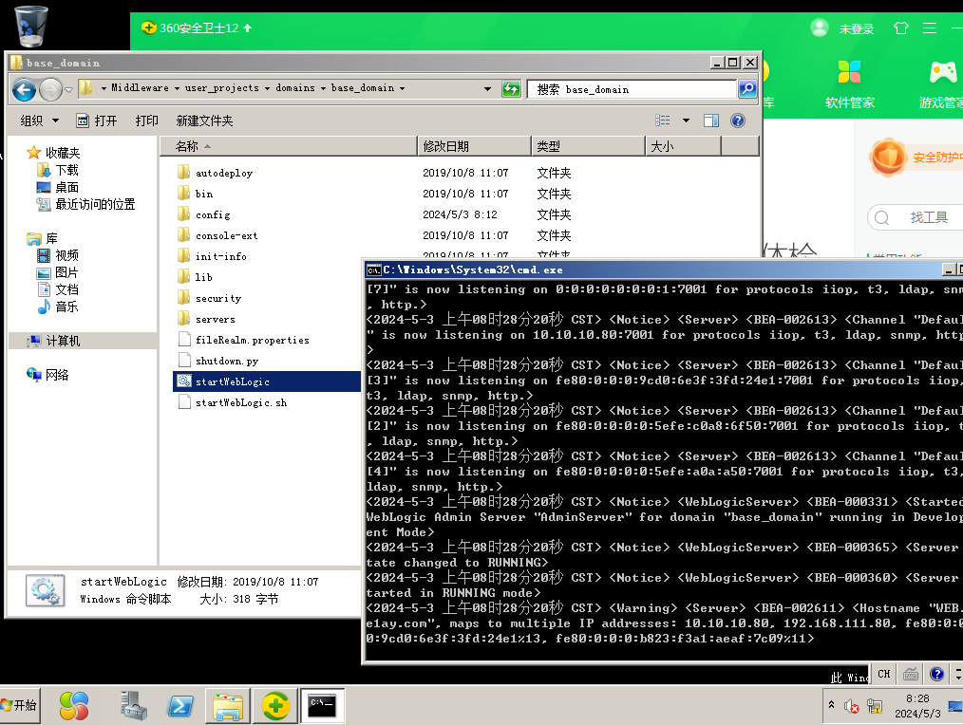Select 图片 library
This screenshot has width=963, height=725.
tap(66, 272)
